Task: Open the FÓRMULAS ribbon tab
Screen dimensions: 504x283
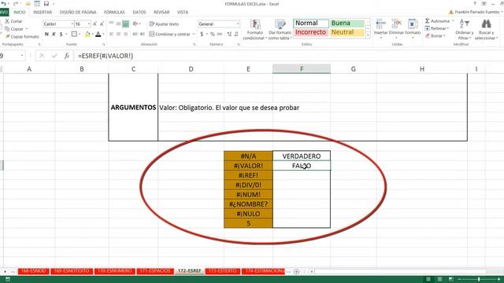Action: (x=114, y=13)
